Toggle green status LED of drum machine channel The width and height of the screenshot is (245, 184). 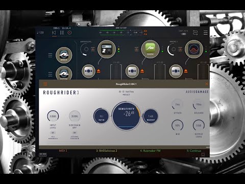119,52
